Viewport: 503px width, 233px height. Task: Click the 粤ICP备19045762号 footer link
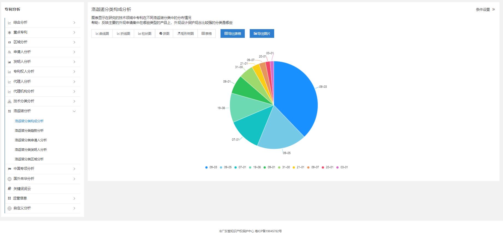click(x=268, y=231)
